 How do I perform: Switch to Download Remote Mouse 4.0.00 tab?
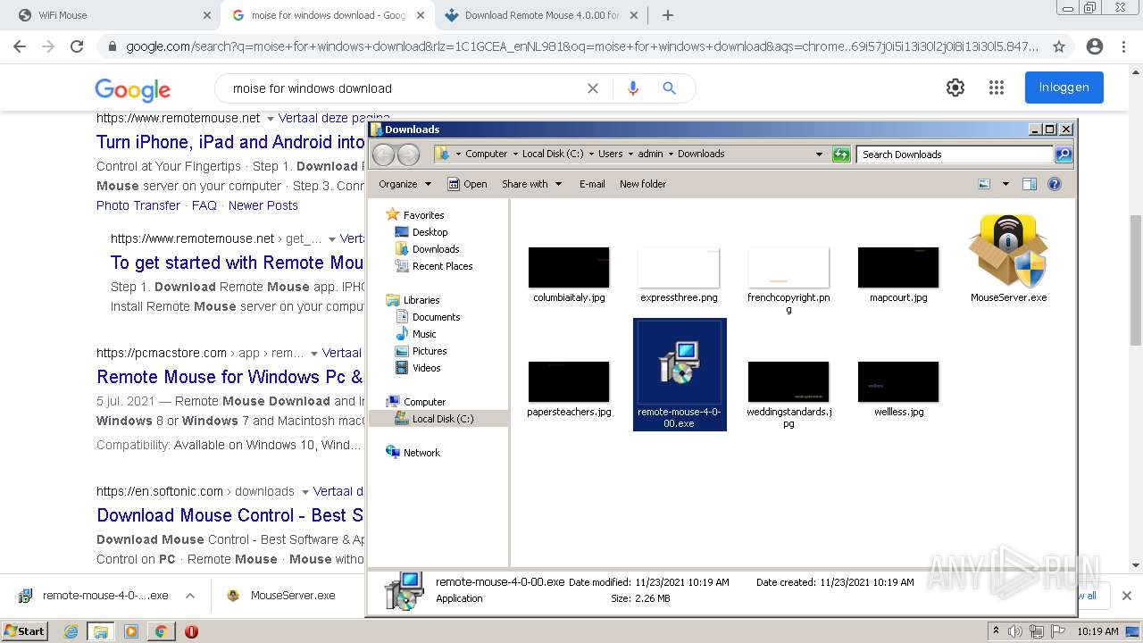click(541, 15)
